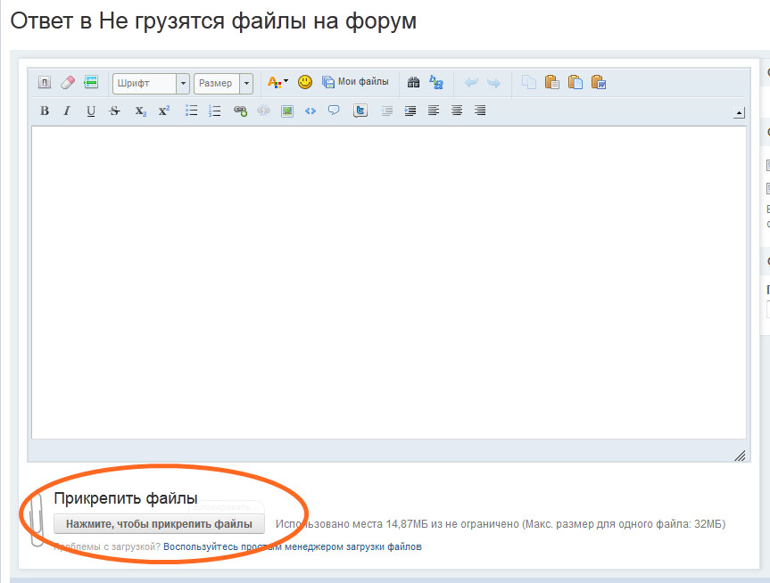The image size is (770, 583).
Task: Click the Paste clipboard icon
Action: click(552, 82)
